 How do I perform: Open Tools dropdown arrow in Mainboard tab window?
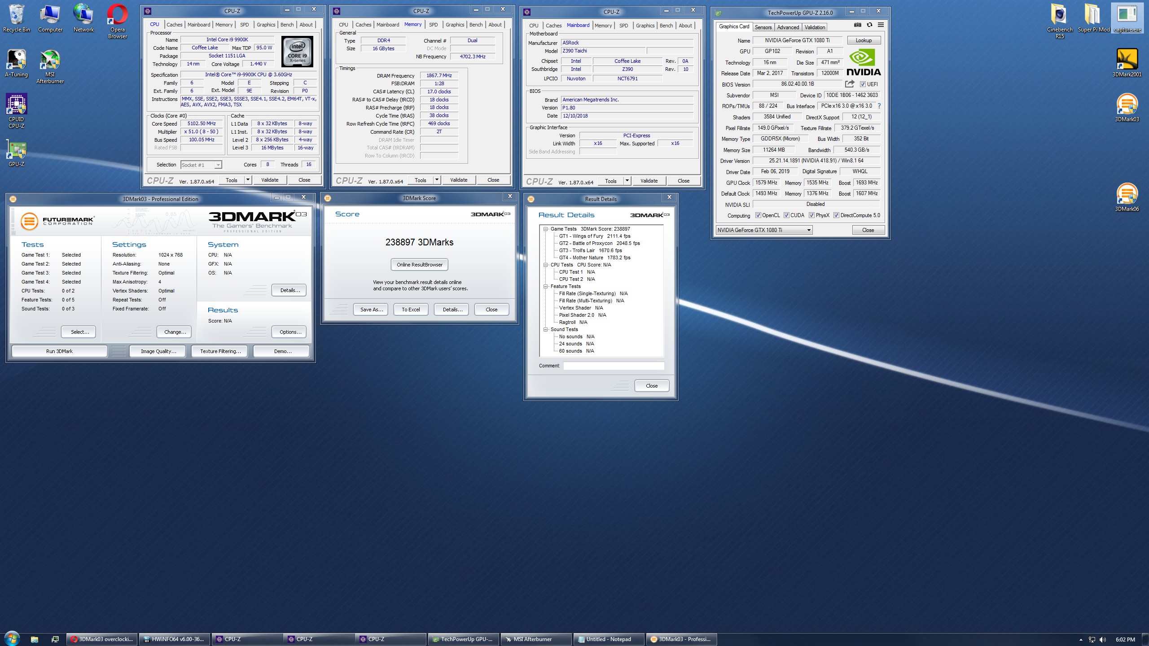627,181
